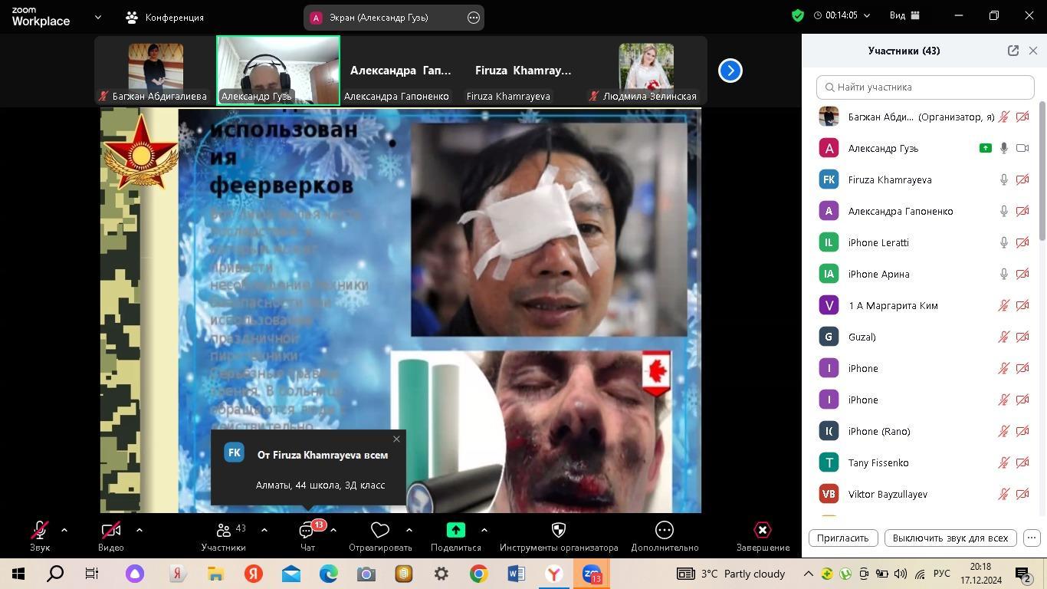Image resolution: width=1047 pixels, height=589 pixels.
Task: Pop out the participants panel
Action: coord(1013,51)
